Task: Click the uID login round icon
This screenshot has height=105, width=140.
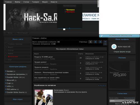Action: [x=114, y=46]
